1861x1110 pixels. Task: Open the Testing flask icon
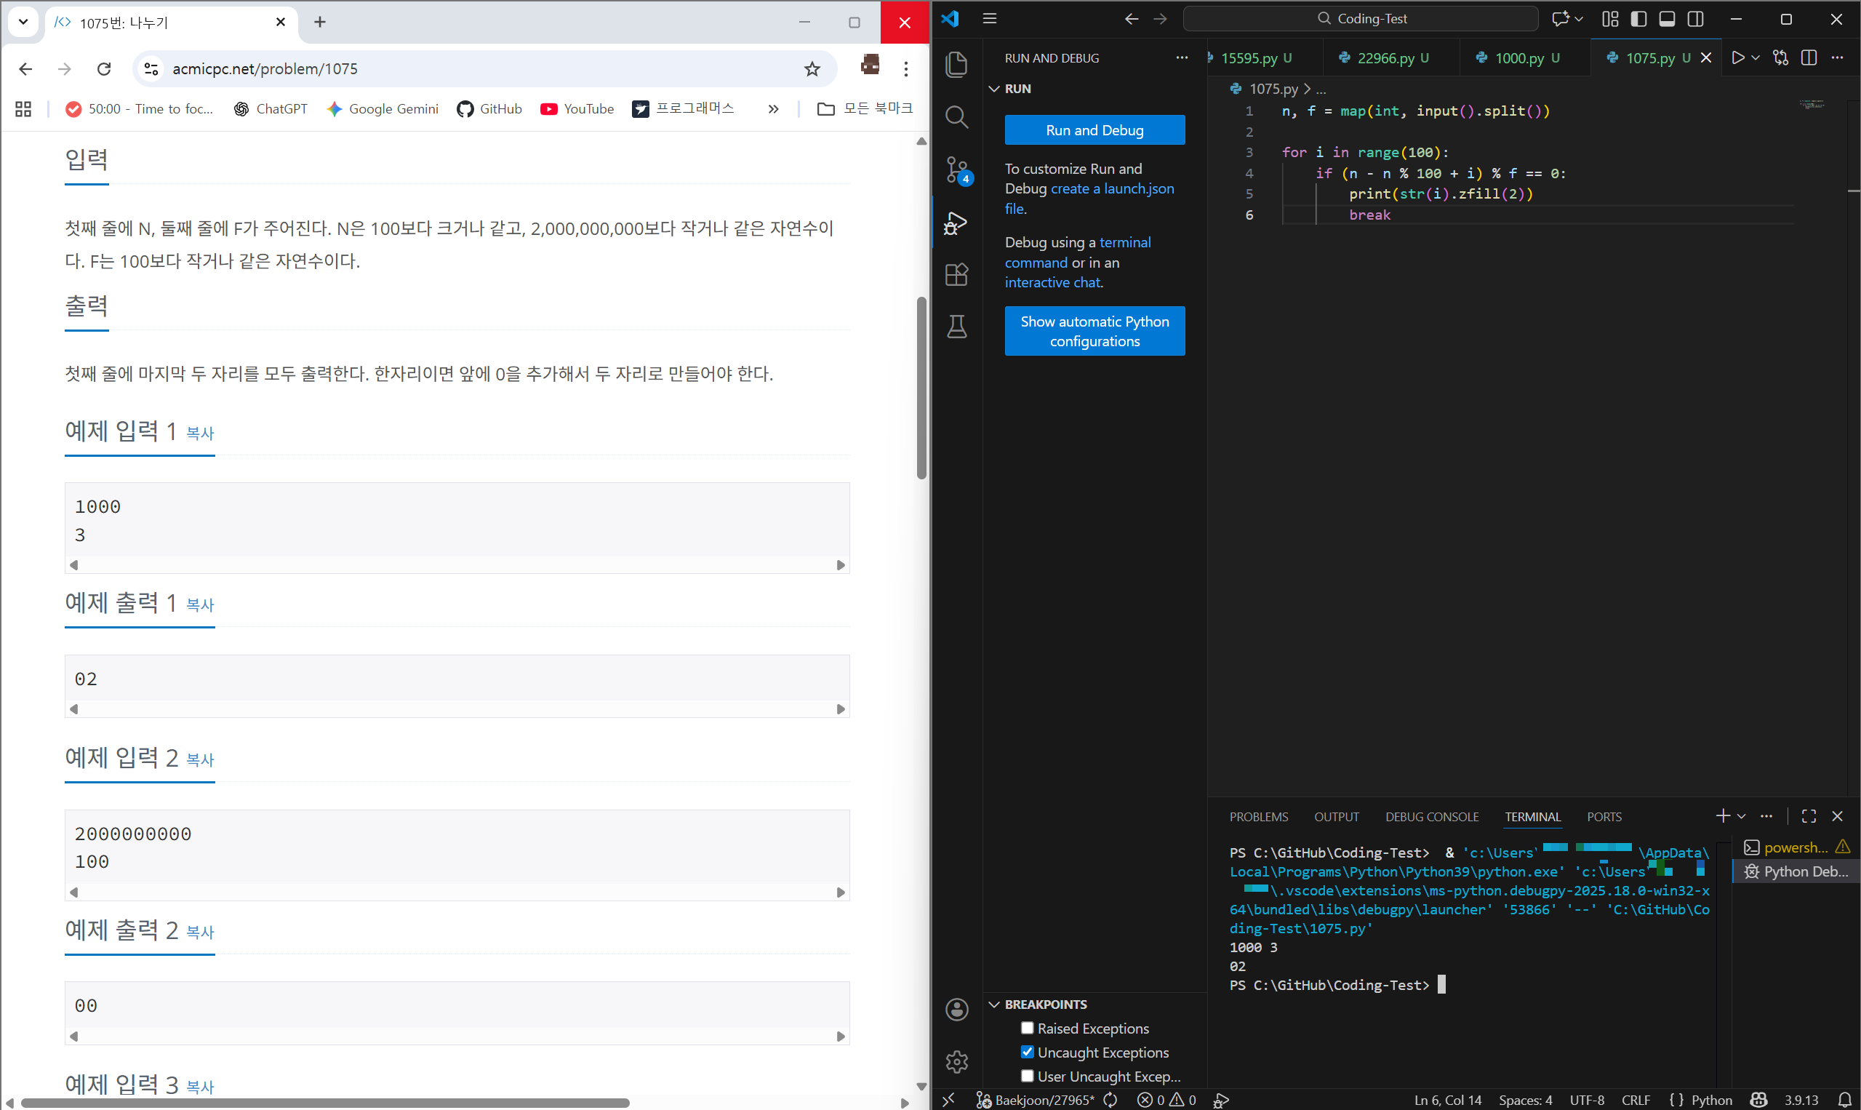(956, 327)
